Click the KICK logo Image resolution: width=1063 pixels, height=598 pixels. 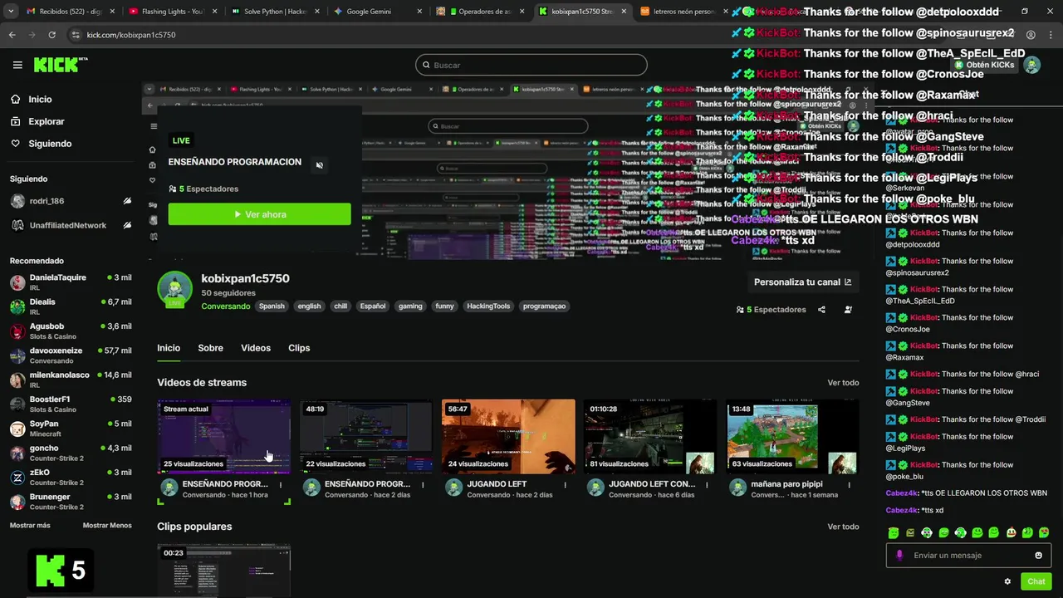(60, 65)
